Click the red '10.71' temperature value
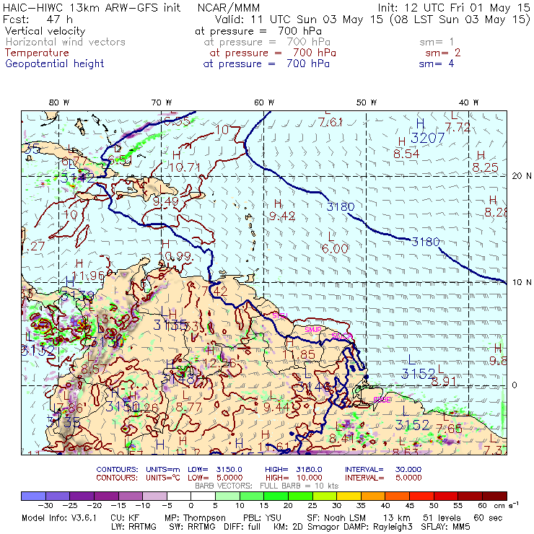The height and width of the screenshot is (534, 534). pyautogui.click(x=185, y=167)
